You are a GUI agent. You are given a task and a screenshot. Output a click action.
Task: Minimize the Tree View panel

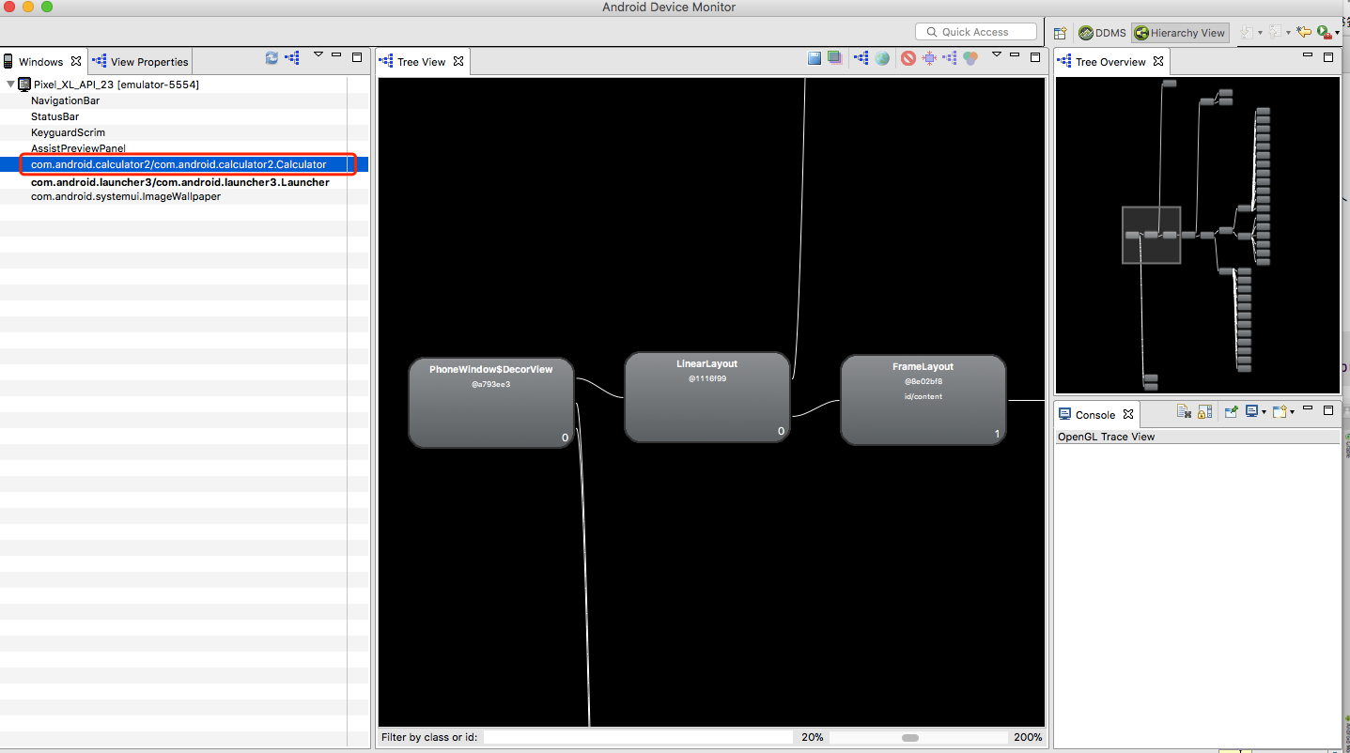coord(1015,55)
